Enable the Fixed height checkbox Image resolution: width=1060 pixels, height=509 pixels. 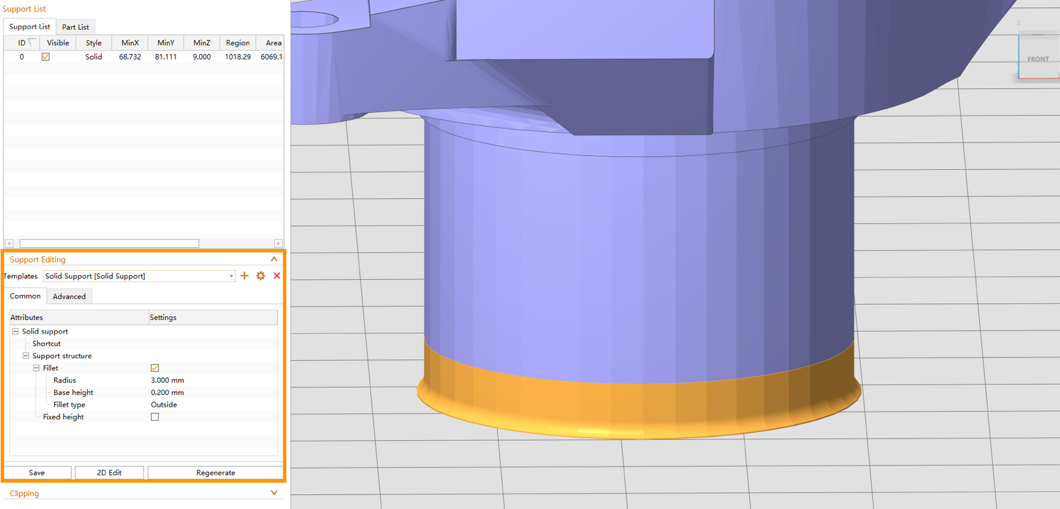point(155,417)
